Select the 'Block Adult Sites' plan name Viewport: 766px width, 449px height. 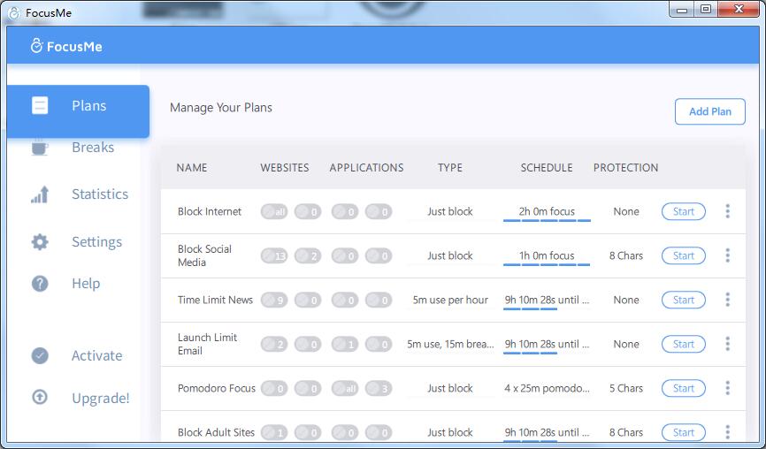click(x=216, y=432)
